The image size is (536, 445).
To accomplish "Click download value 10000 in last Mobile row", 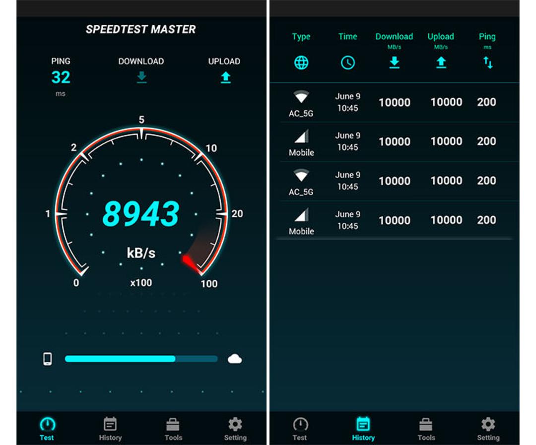I will pyautogui.click(x=395, y=220).
